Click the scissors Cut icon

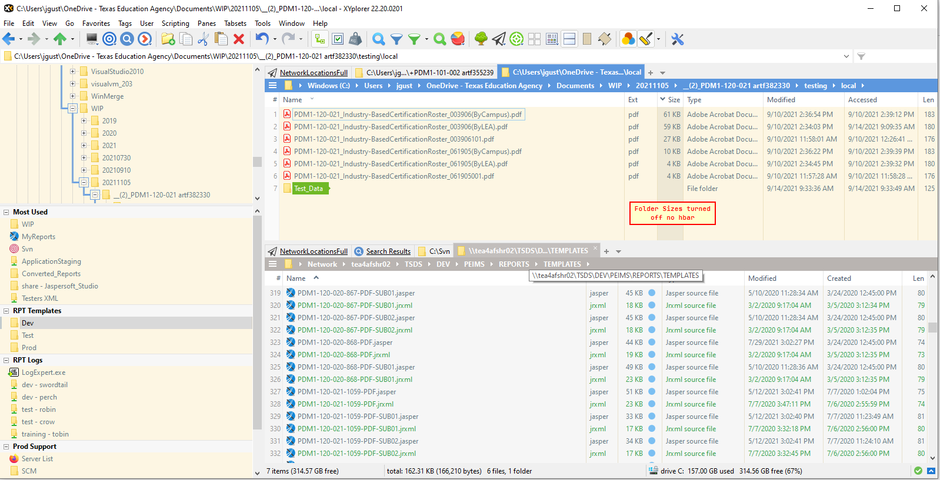click(204, 39)
